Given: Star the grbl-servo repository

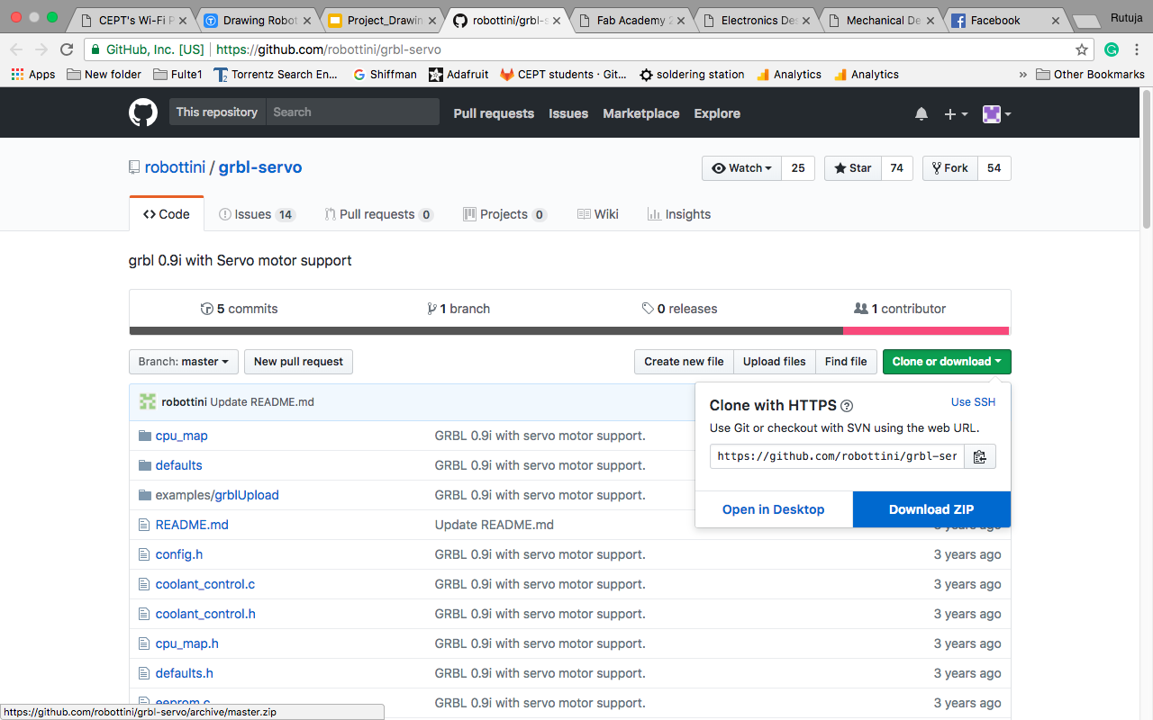Looking at the screenshot, I should [x=852, y=168].
